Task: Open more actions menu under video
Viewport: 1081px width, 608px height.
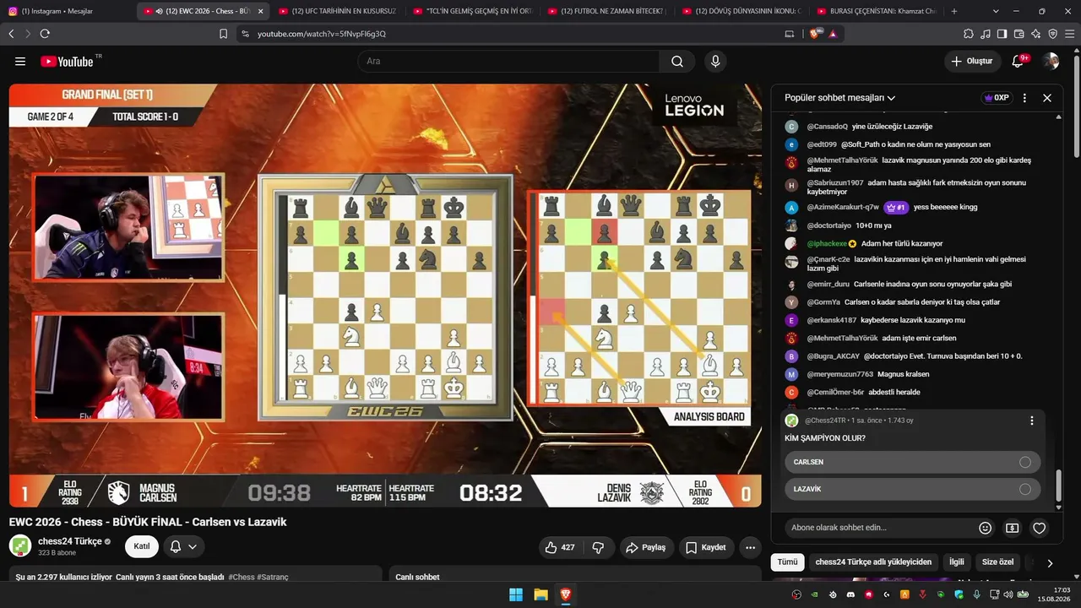Action: (750, 547)
